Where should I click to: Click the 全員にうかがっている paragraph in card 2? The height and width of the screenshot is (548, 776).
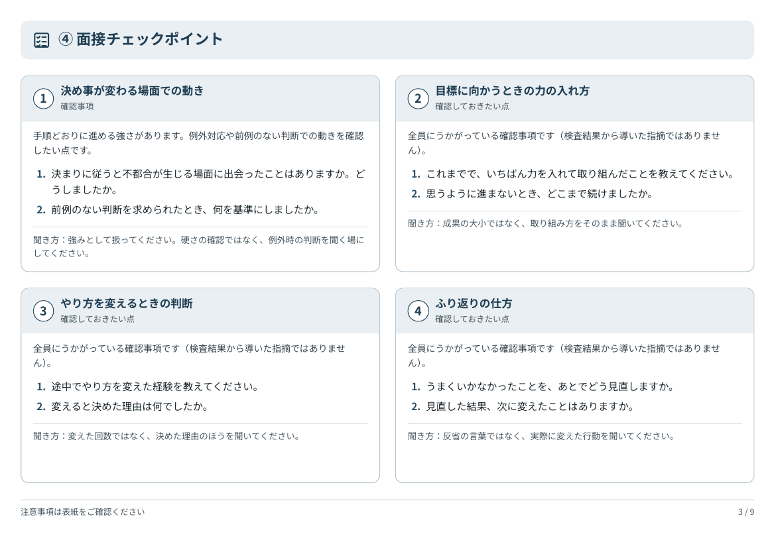[564, 143]
